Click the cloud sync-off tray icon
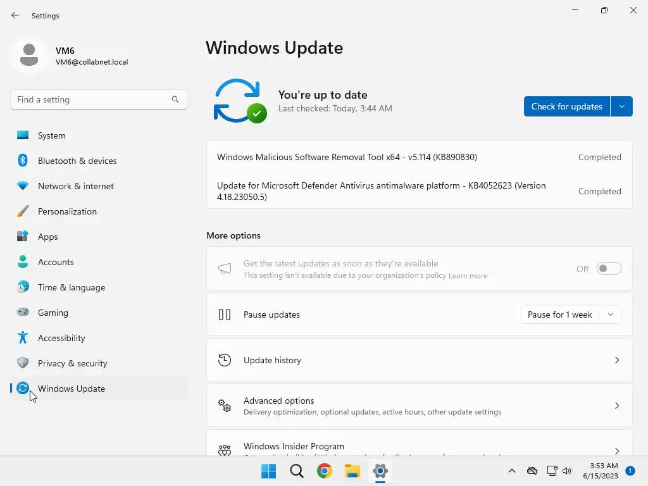This screenshot has height=486, width=648. [x=532, y=471]
